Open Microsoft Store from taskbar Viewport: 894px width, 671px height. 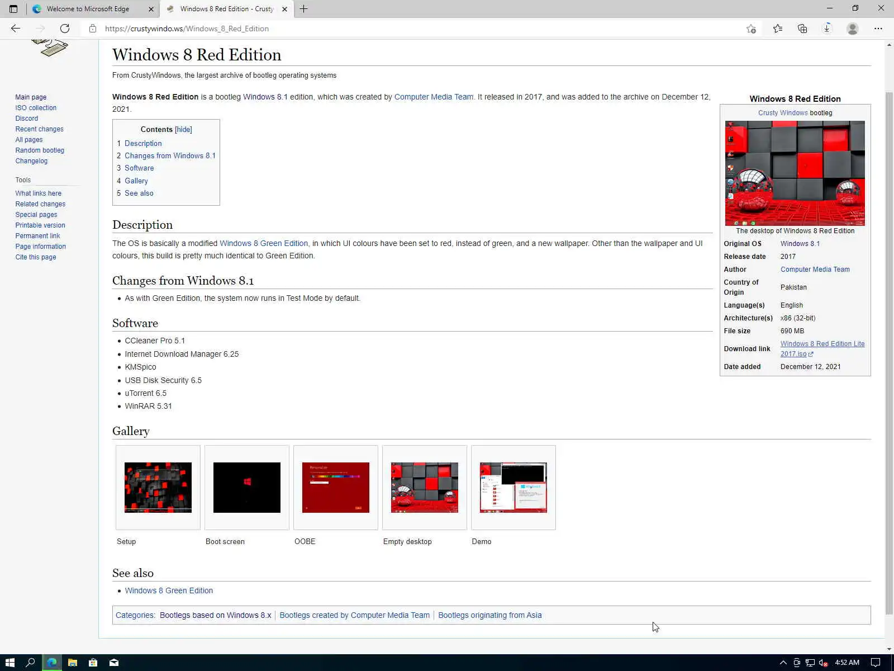coord(93,663)
